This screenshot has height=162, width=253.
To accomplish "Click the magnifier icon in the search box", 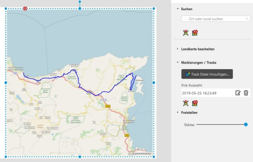I will point(185,19).
